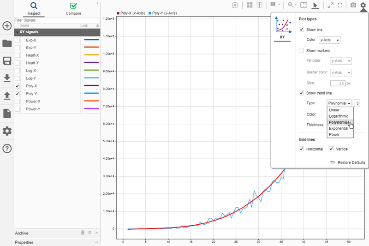Screen dimensions: 369x246
Task: Toggle the Show trend line checkbox
Action: tap(301, 93)
